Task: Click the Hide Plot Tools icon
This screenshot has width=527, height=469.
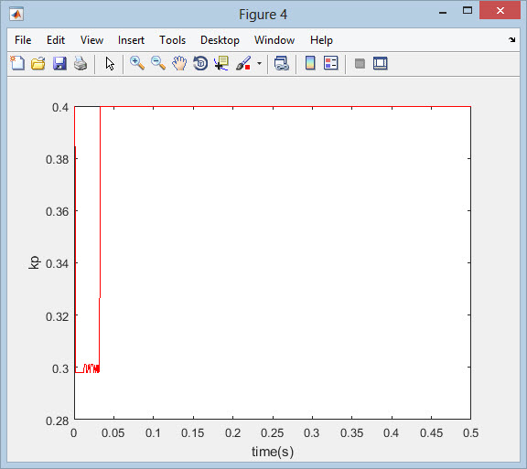Action: [x=360, y=63]
